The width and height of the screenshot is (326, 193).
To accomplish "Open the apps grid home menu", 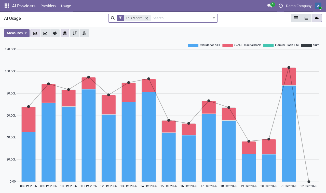I will pos(7,6).
